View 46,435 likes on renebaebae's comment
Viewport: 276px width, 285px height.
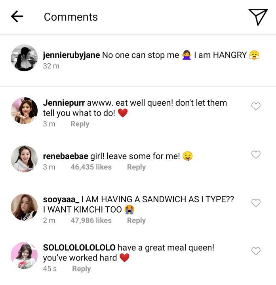pos(91,167)
